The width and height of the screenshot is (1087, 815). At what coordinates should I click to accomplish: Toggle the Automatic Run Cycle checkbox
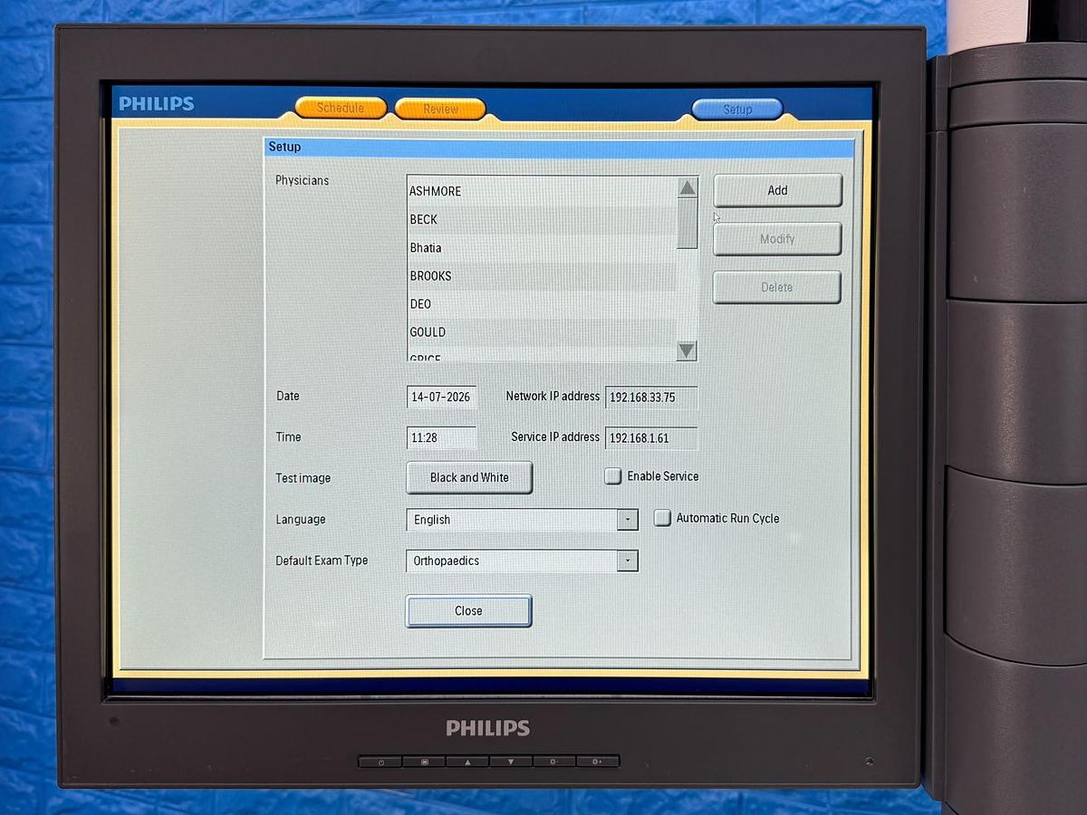[x=662, y=518]
